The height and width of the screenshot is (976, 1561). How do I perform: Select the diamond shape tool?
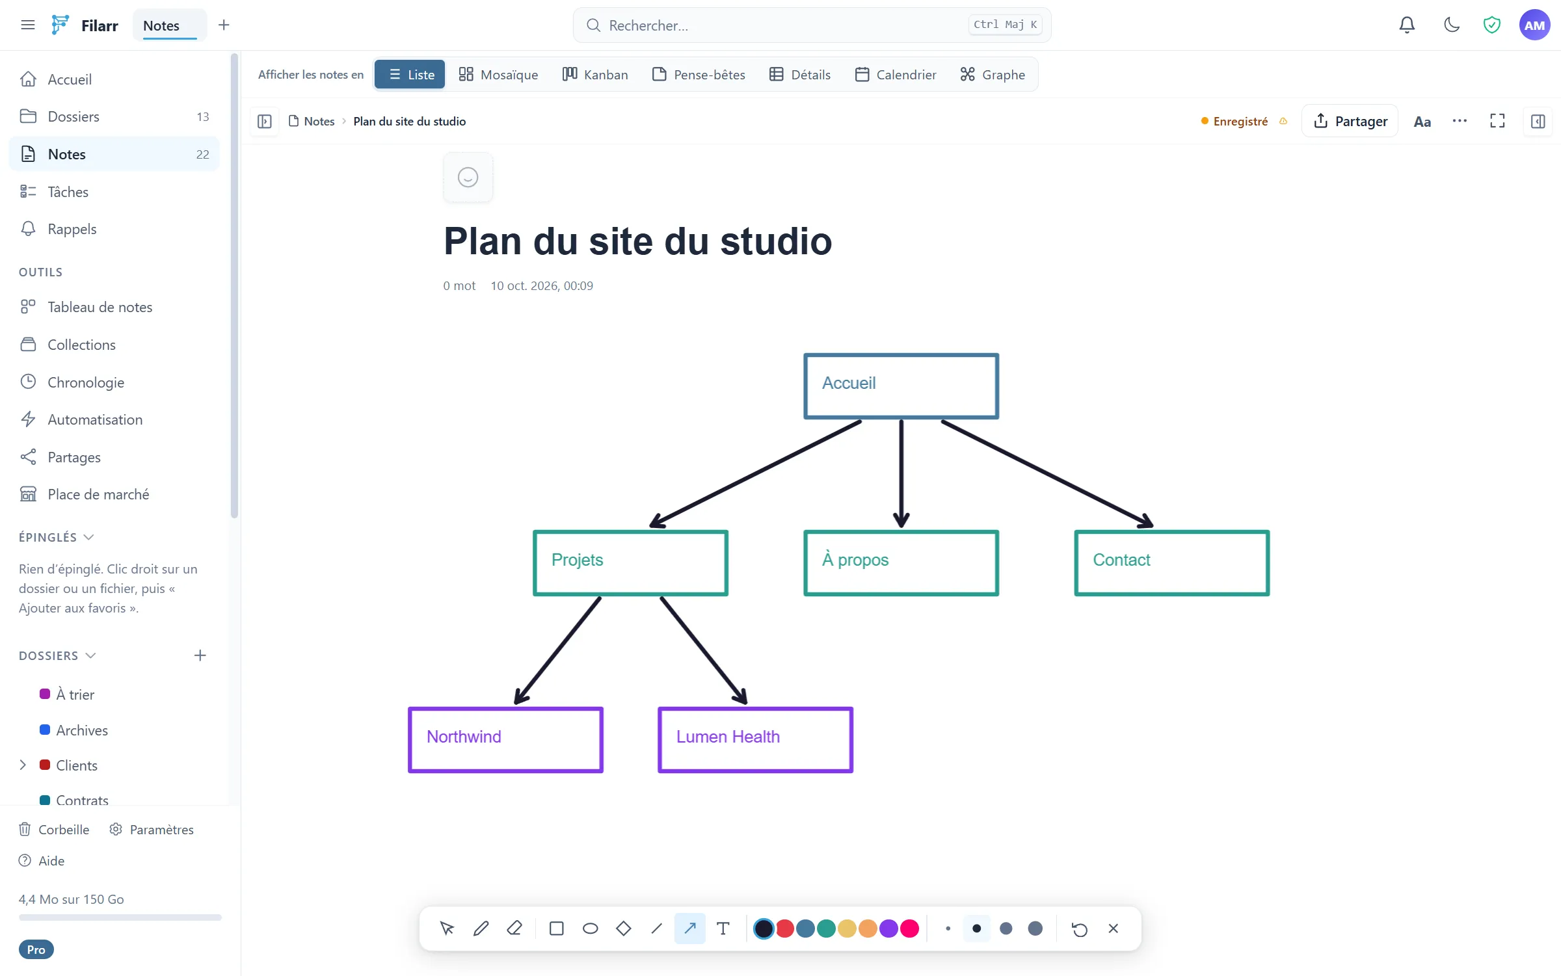(x=624, y=929)
